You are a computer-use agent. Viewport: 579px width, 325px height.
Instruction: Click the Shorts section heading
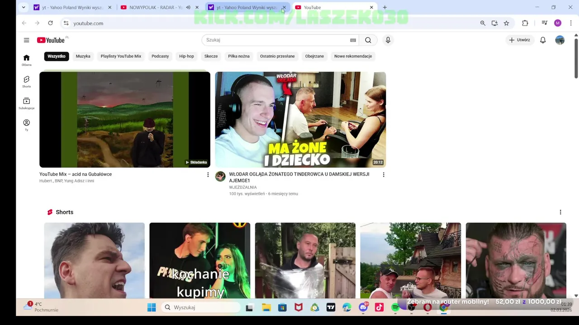pyautogui.click(x=64, y=212)
